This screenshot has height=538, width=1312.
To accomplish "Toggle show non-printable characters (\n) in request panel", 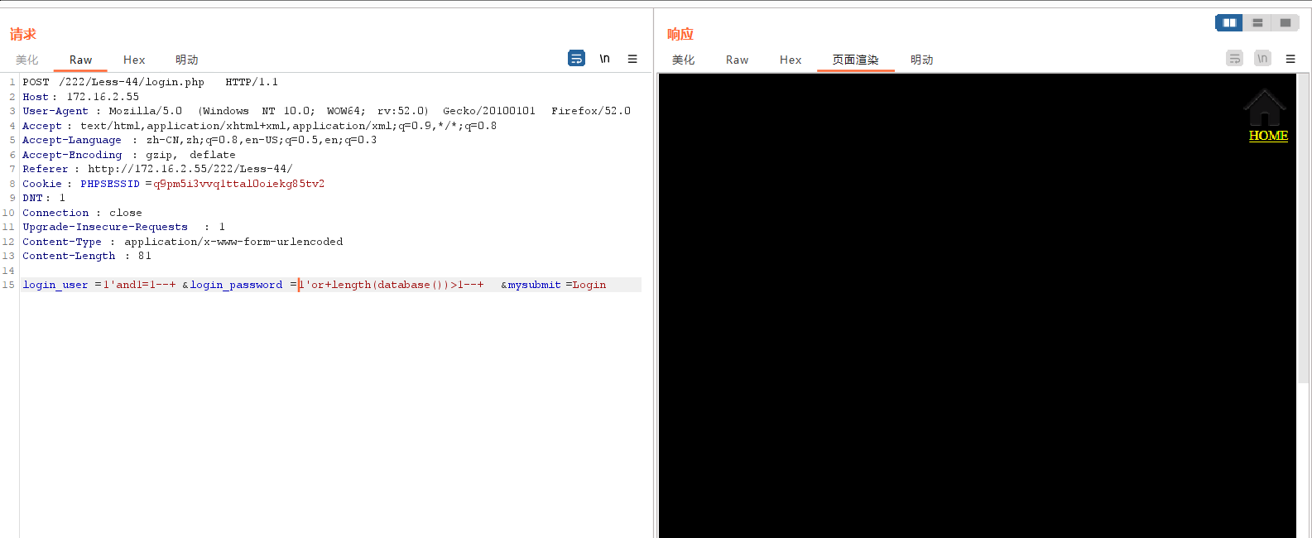I will tap(605, 59).
